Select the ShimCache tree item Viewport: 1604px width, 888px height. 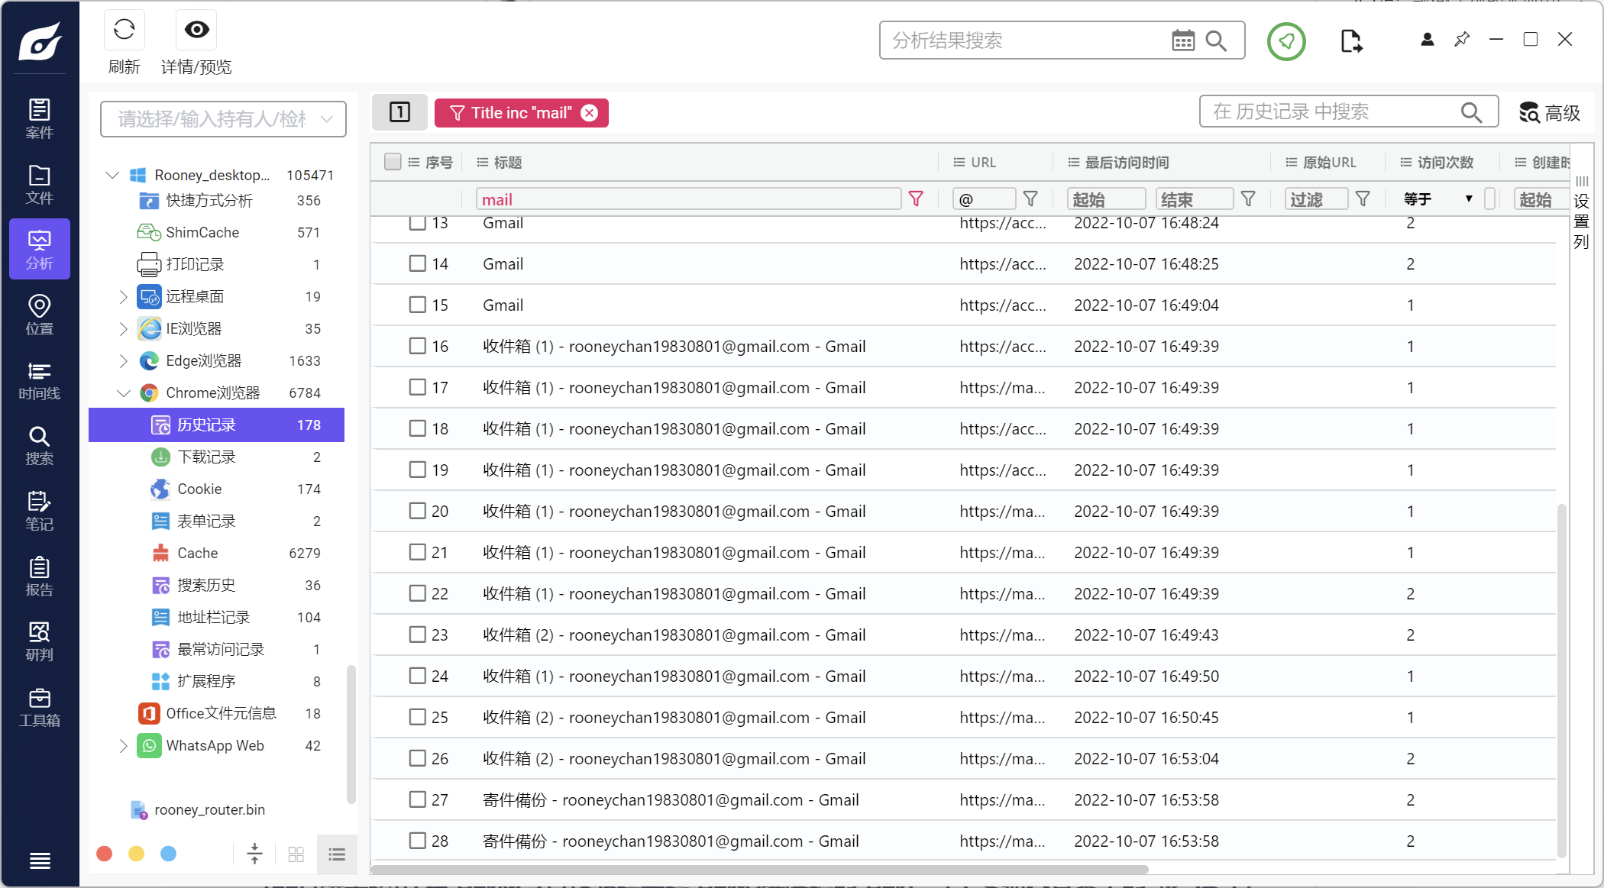coord(217,232)
